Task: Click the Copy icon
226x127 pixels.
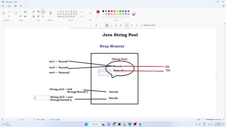Action: (9, 16)
